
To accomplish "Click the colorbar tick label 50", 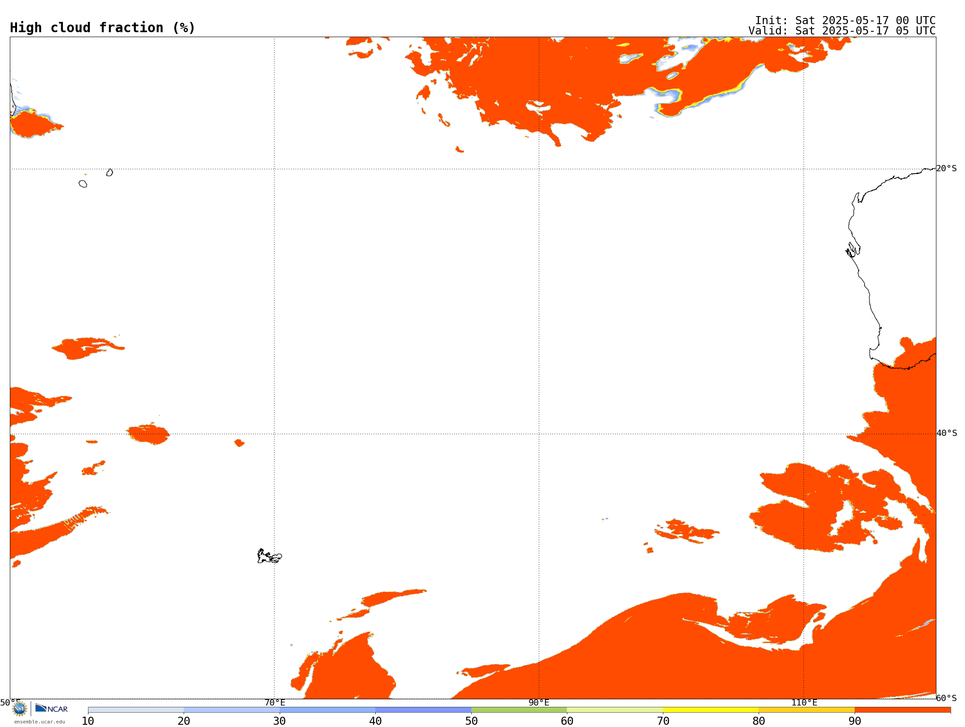I will tap(471, 721).
